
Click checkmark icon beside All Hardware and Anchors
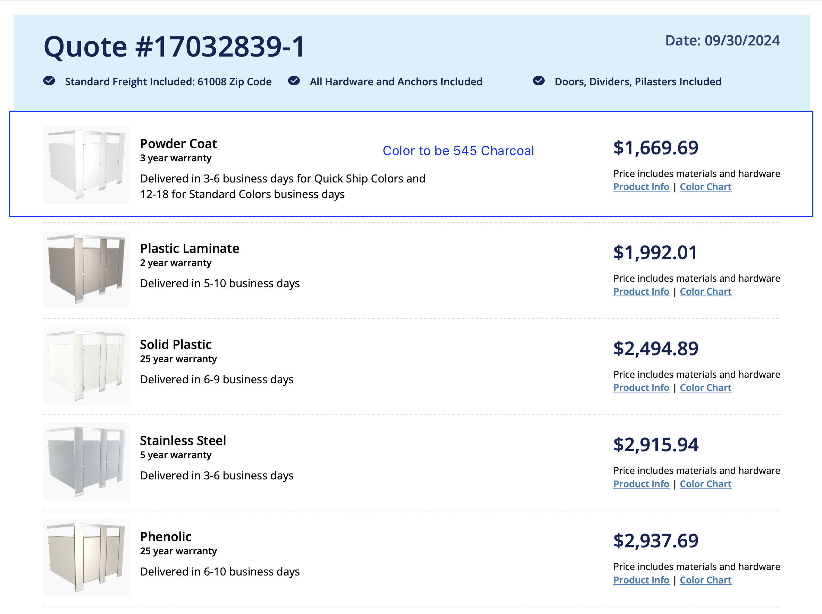(x=294, y=80)
